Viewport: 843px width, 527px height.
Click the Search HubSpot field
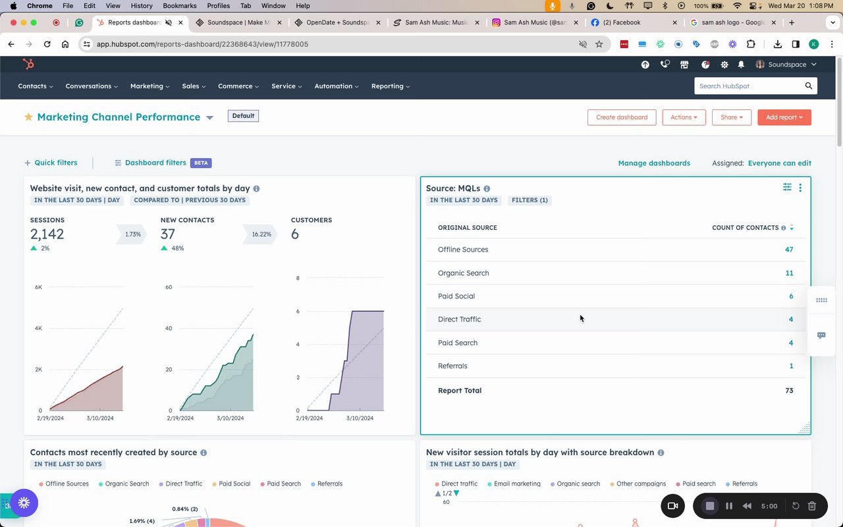pyautogui.click(x=755, y=86)
